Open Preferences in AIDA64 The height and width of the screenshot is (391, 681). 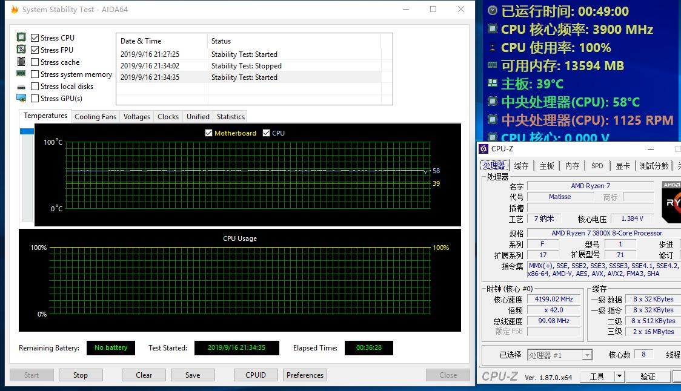[305, 375]
